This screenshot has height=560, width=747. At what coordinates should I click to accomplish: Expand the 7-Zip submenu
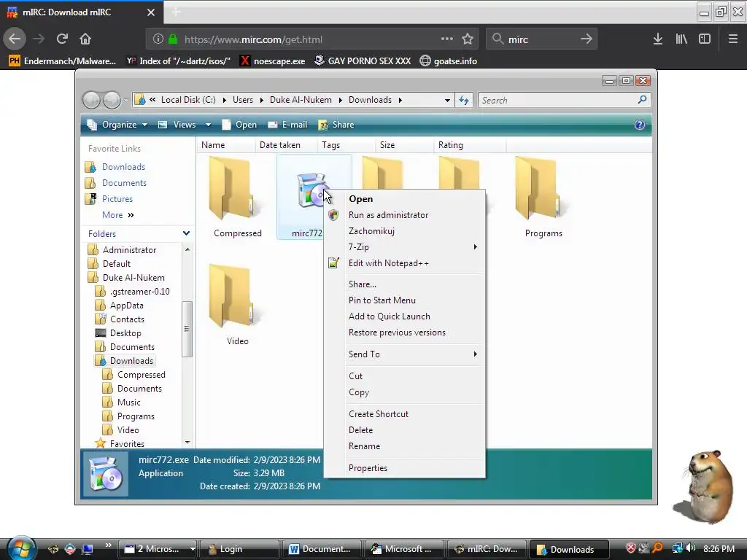point(404,247)
